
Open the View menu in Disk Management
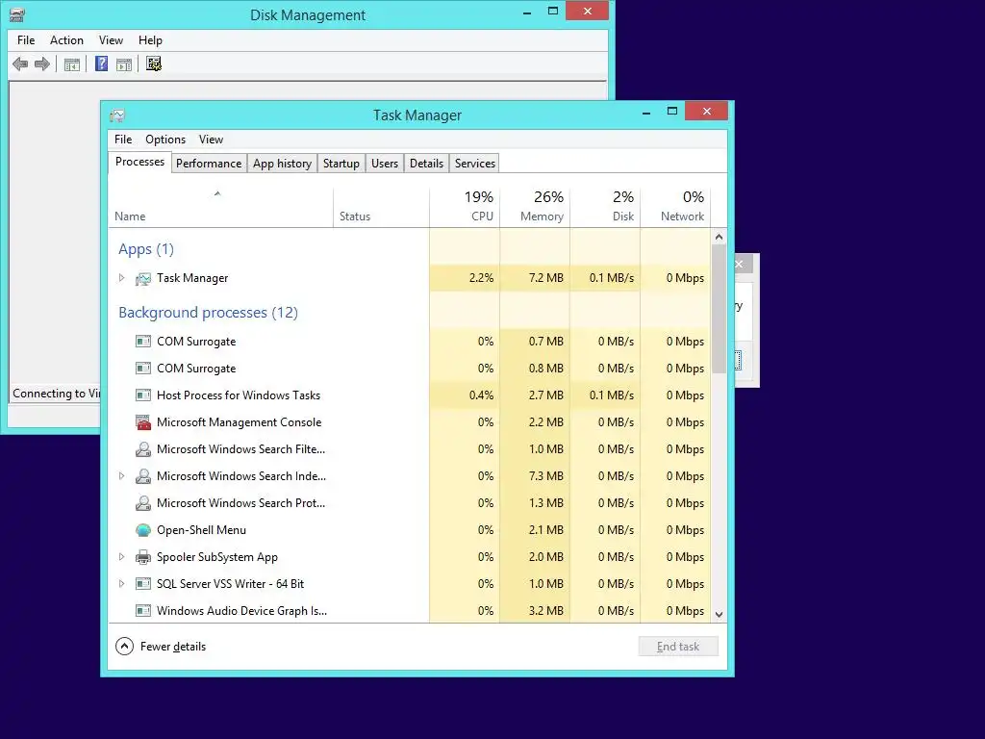(111, 40)
